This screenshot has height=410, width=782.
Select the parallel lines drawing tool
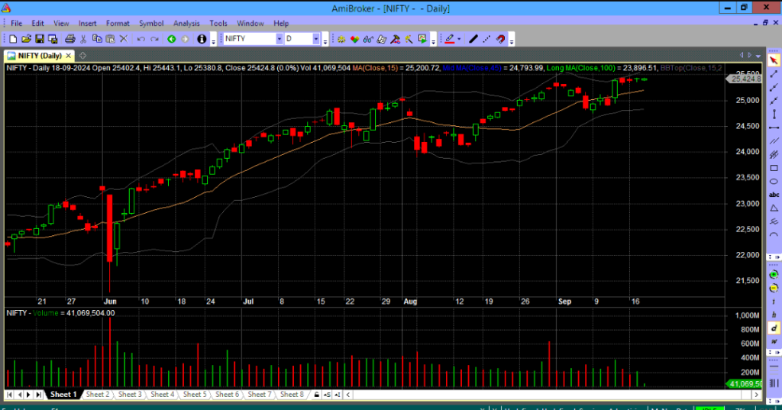pyautogui.click(x=774, y=141)
